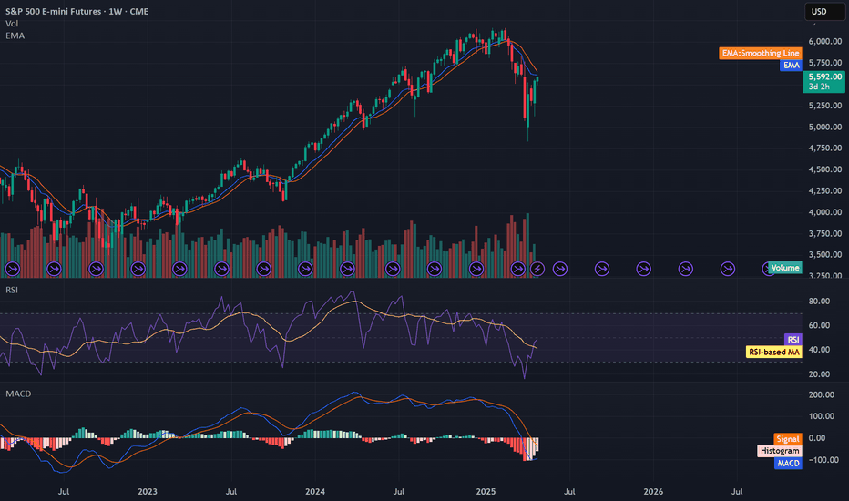
Task: Select the Vol indicator legend
Action: pyautogui.click(x=12, y=24)
